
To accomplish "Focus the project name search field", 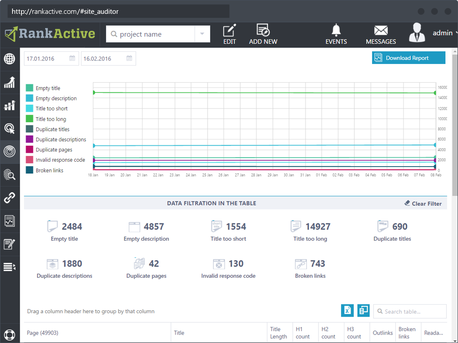I will pos(150,34).
